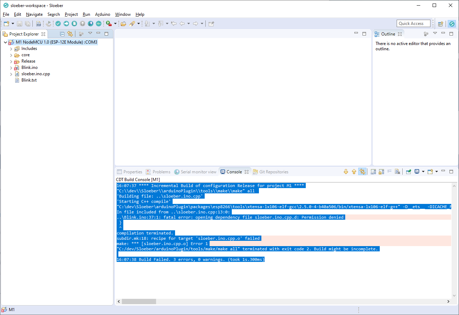
Task: Open the Window menu
Action: pos(123,14)
